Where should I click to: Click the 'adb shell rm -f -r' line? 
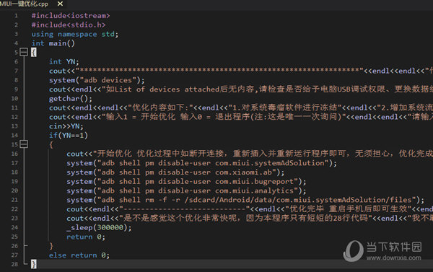click(x=245, y=200)
